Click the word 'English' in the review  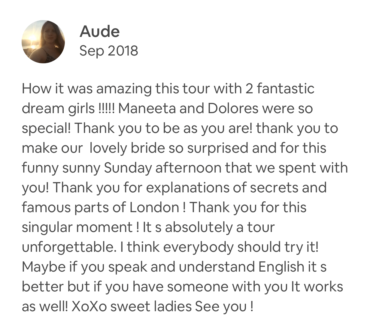pyautogui.click(x=281, y=267)
